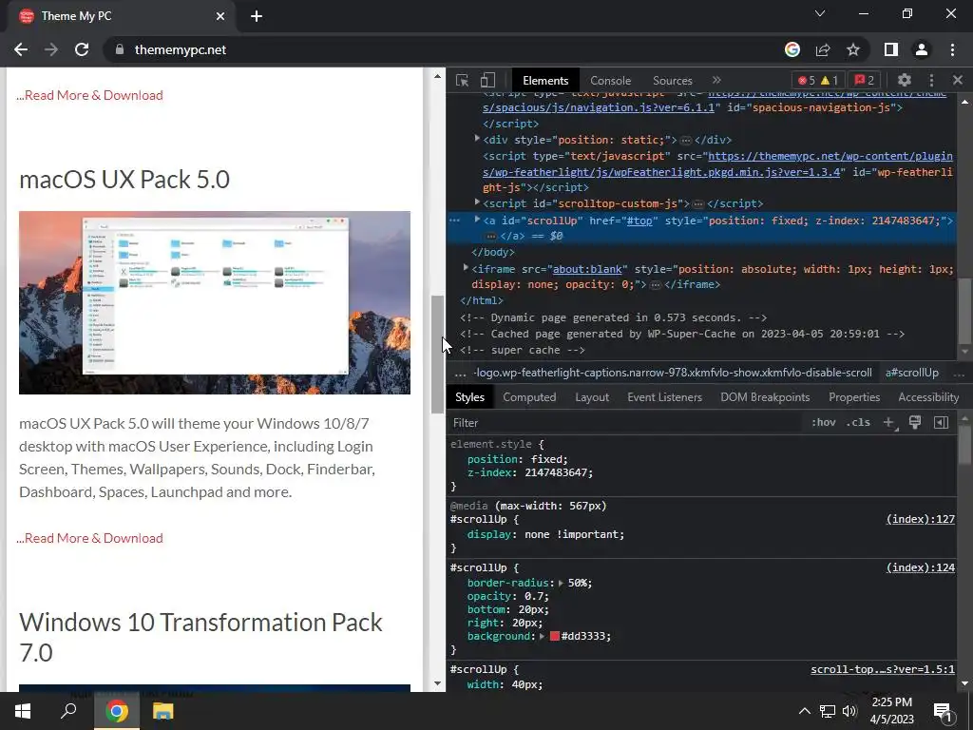Bookmark this page with the star icon
973x730 pixels.
853,49
